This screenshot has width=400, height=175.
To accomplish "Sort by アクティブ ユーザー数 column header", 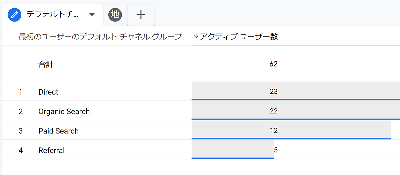I will (239, 37).
